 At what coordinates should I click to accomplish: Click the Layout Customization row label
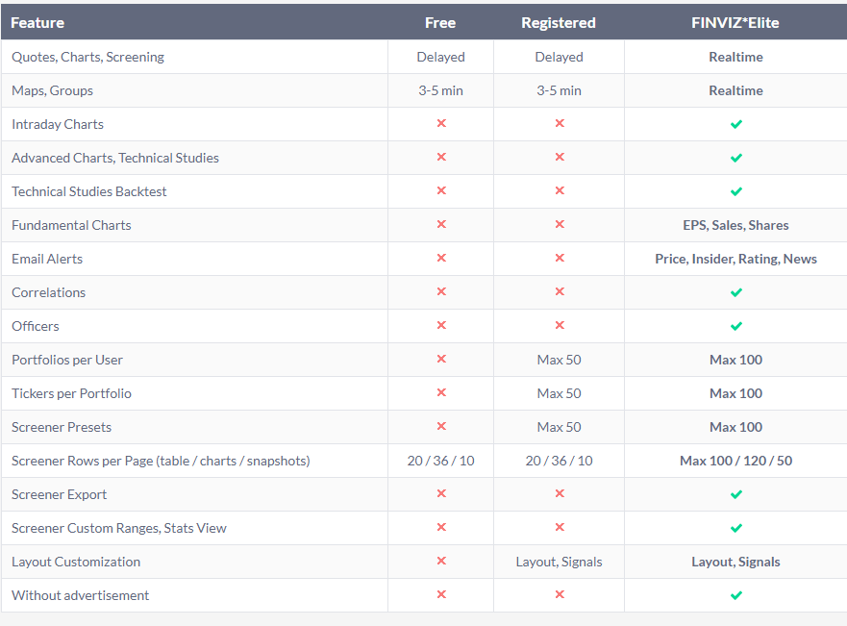(x=76, y=562)
